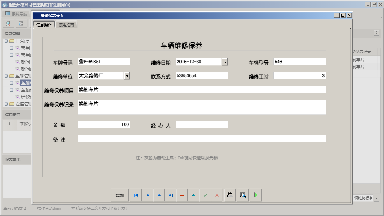Open the print icon
The width and height of the screenshot is (384, 216).
(x=230, y=195)
